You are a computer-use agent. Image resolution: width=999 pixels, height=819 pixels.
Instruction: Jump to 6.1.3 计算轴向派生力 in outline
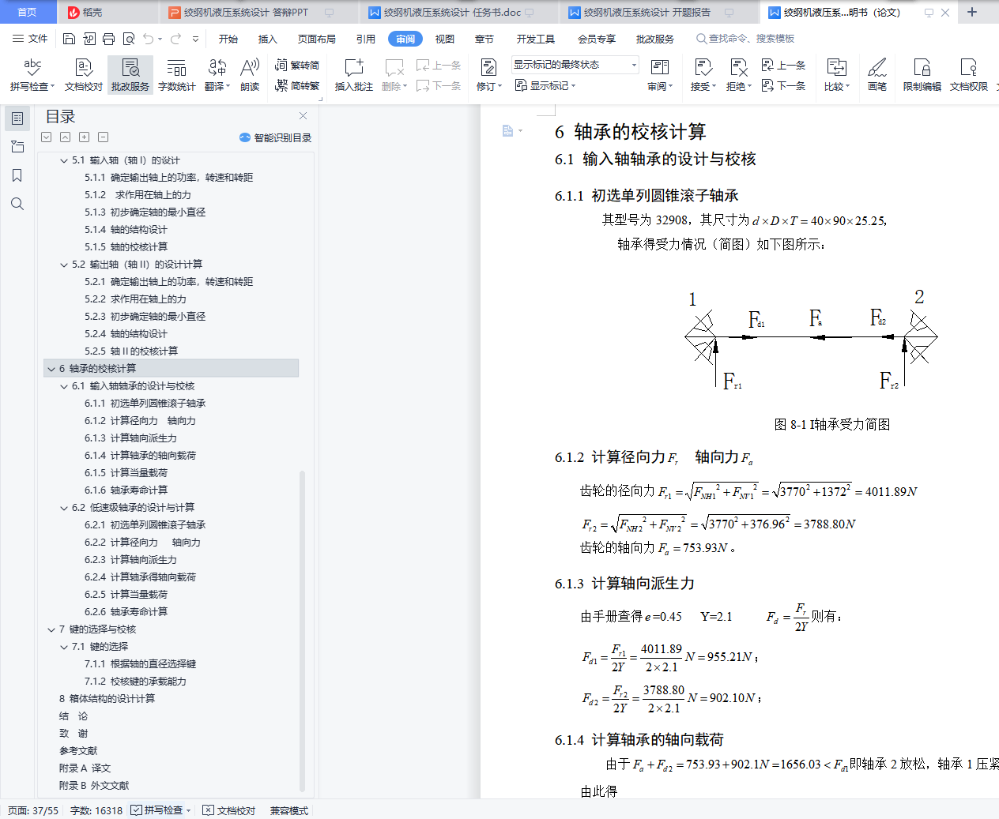coord(130,438)
